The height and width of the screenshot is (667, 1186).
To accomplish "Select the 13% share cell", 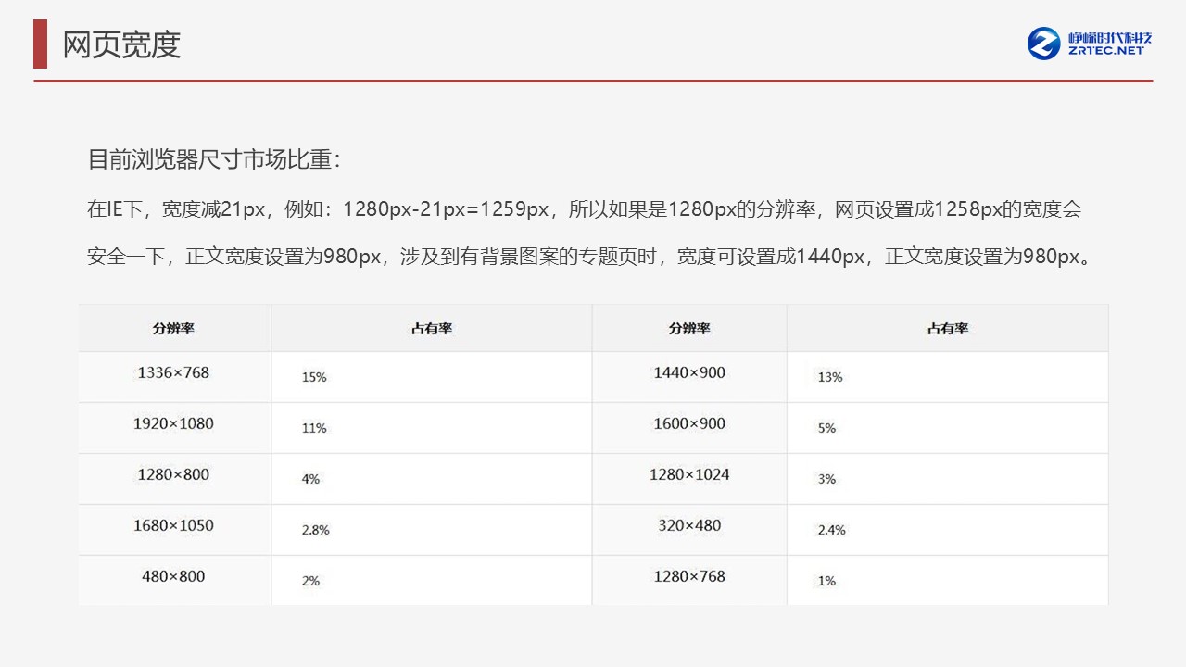I will (x=830, y=377).
